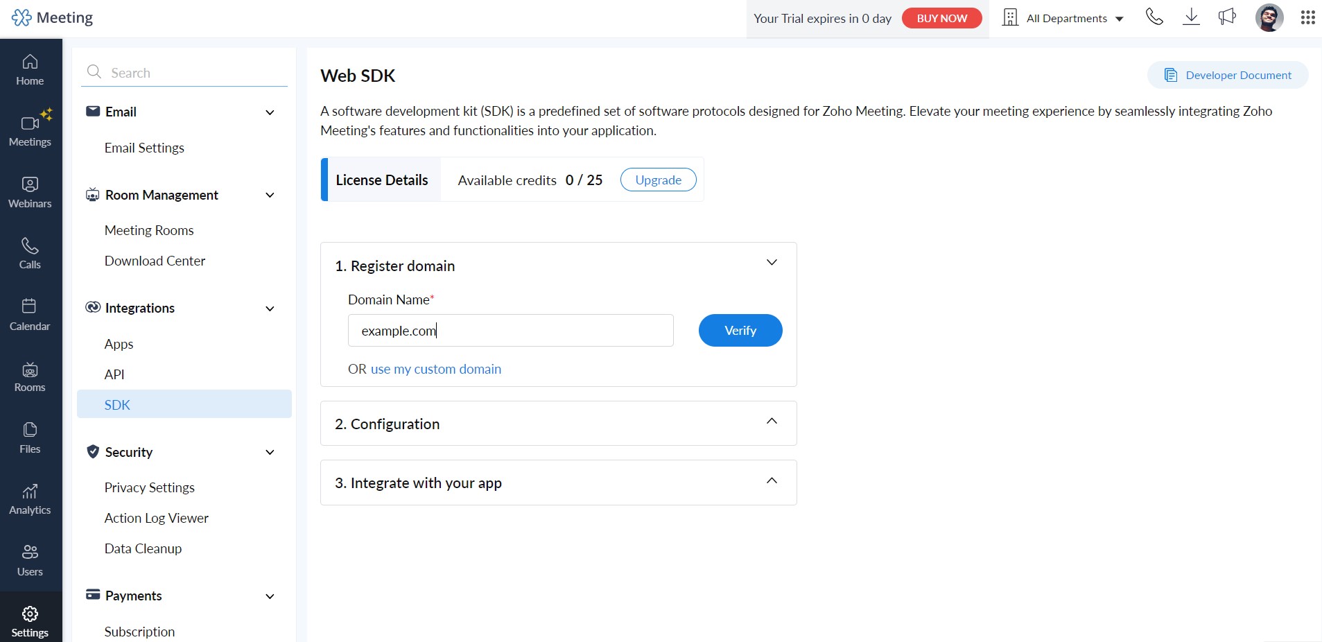Click the phone dialer icon in header

tap(1154, 17)
